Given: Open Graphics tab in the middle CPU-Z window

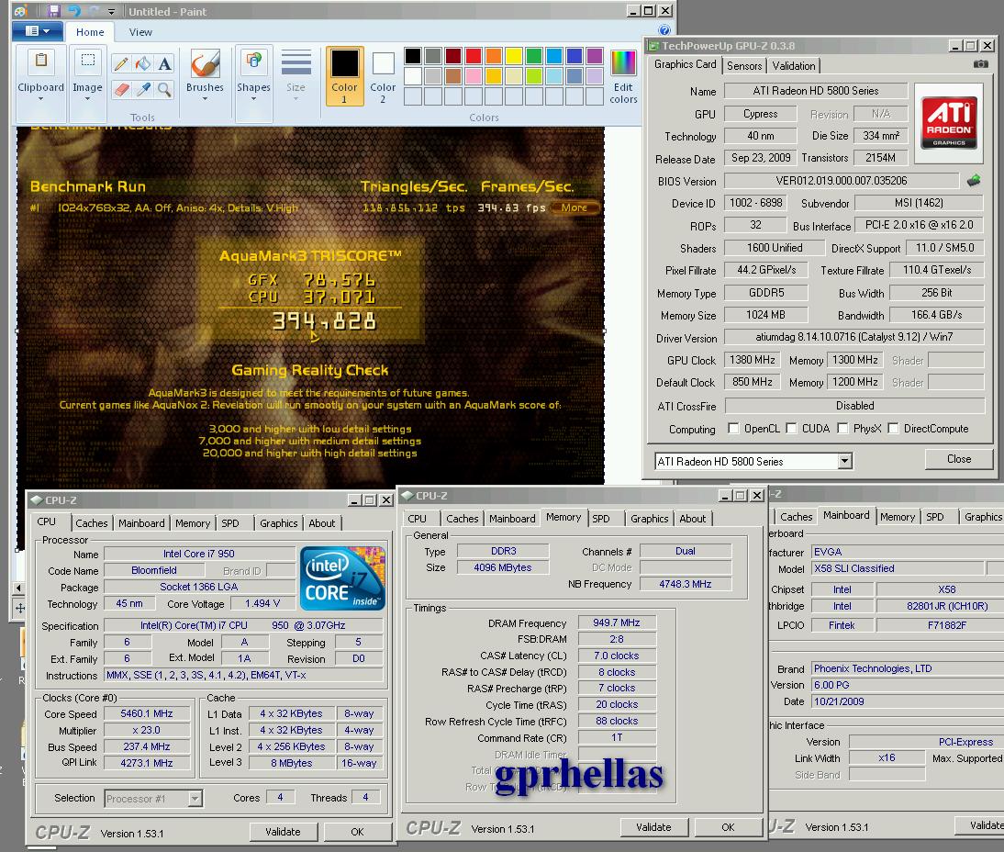Looking at the screenshot, I should tap(649, 519).
